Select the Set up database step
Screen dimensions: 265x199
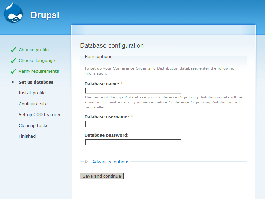pyautogui.click(x=36, y=82)
